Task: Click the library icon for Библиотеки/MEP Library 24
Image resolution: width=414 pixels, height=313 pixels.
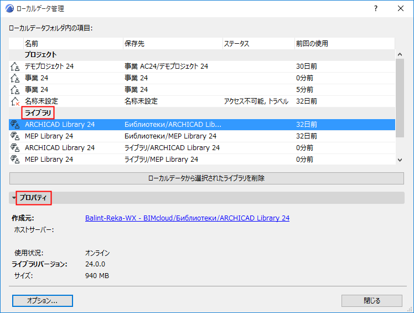Action: (x=15, y=136)
